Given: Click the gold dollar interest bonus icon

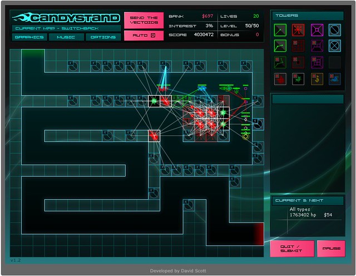Looking at the screenshot, I should (317, 79).
